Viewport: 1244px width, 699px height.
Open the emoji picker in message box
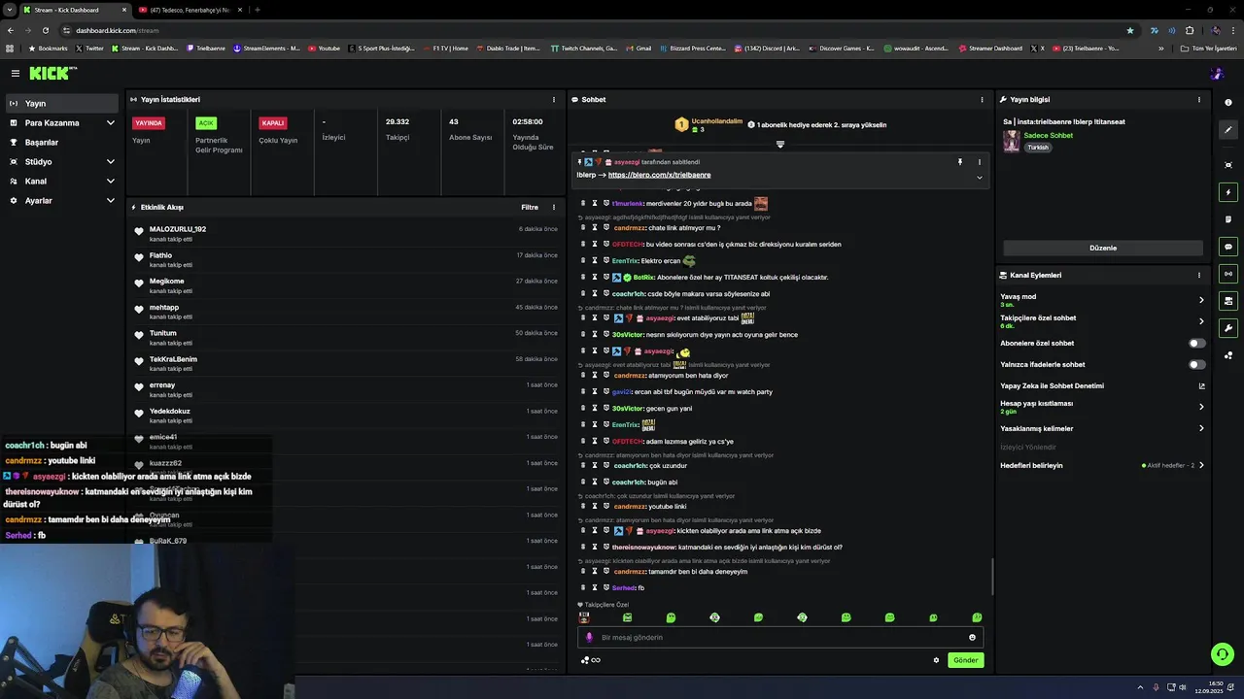click(972, 638)
